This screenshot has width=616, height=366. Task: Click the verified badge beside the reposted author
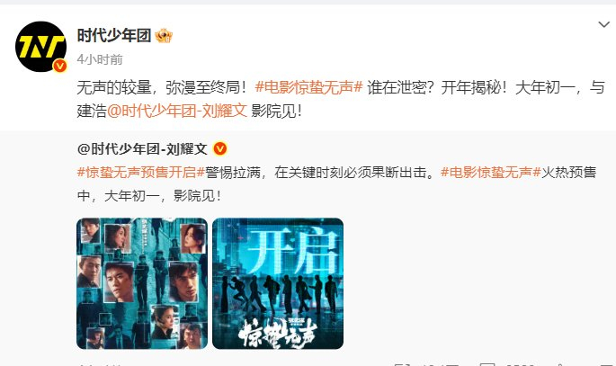pos(220,149)
